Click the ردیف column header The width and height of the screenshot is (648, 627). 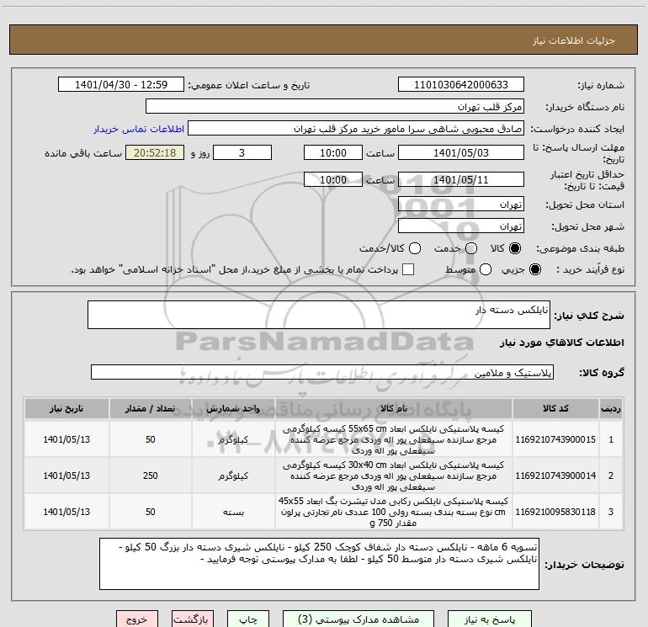pos(611,409)
